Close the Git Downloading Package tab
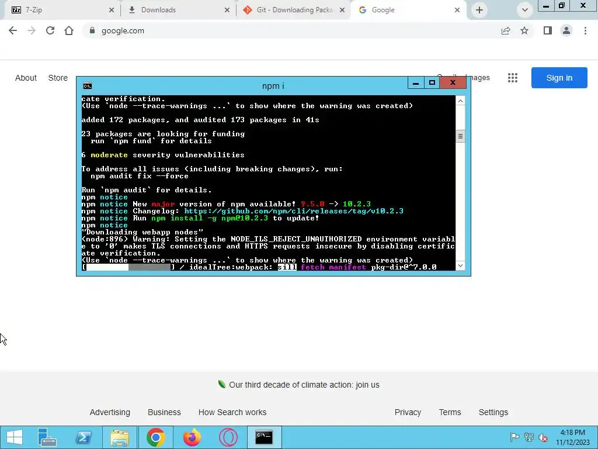Viewport: 598px width, 449px height. (342, 11)
